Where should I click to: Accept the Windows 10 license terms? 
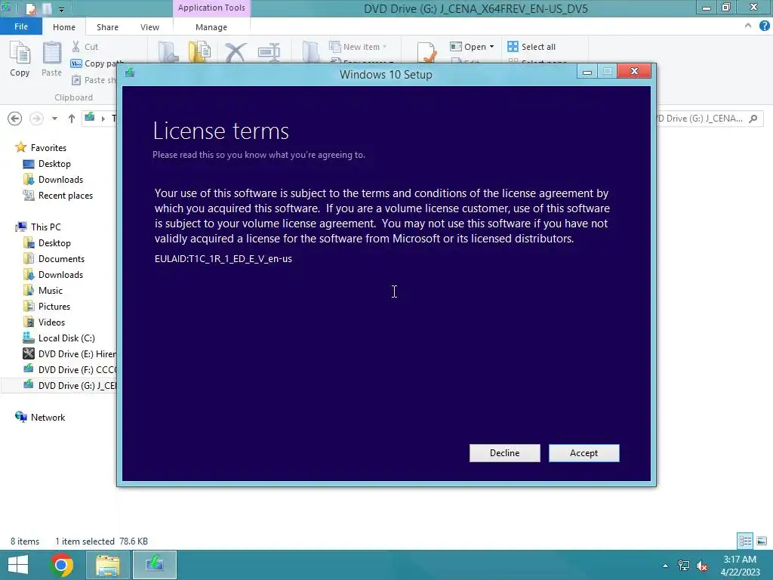click(x=584, y=453)
